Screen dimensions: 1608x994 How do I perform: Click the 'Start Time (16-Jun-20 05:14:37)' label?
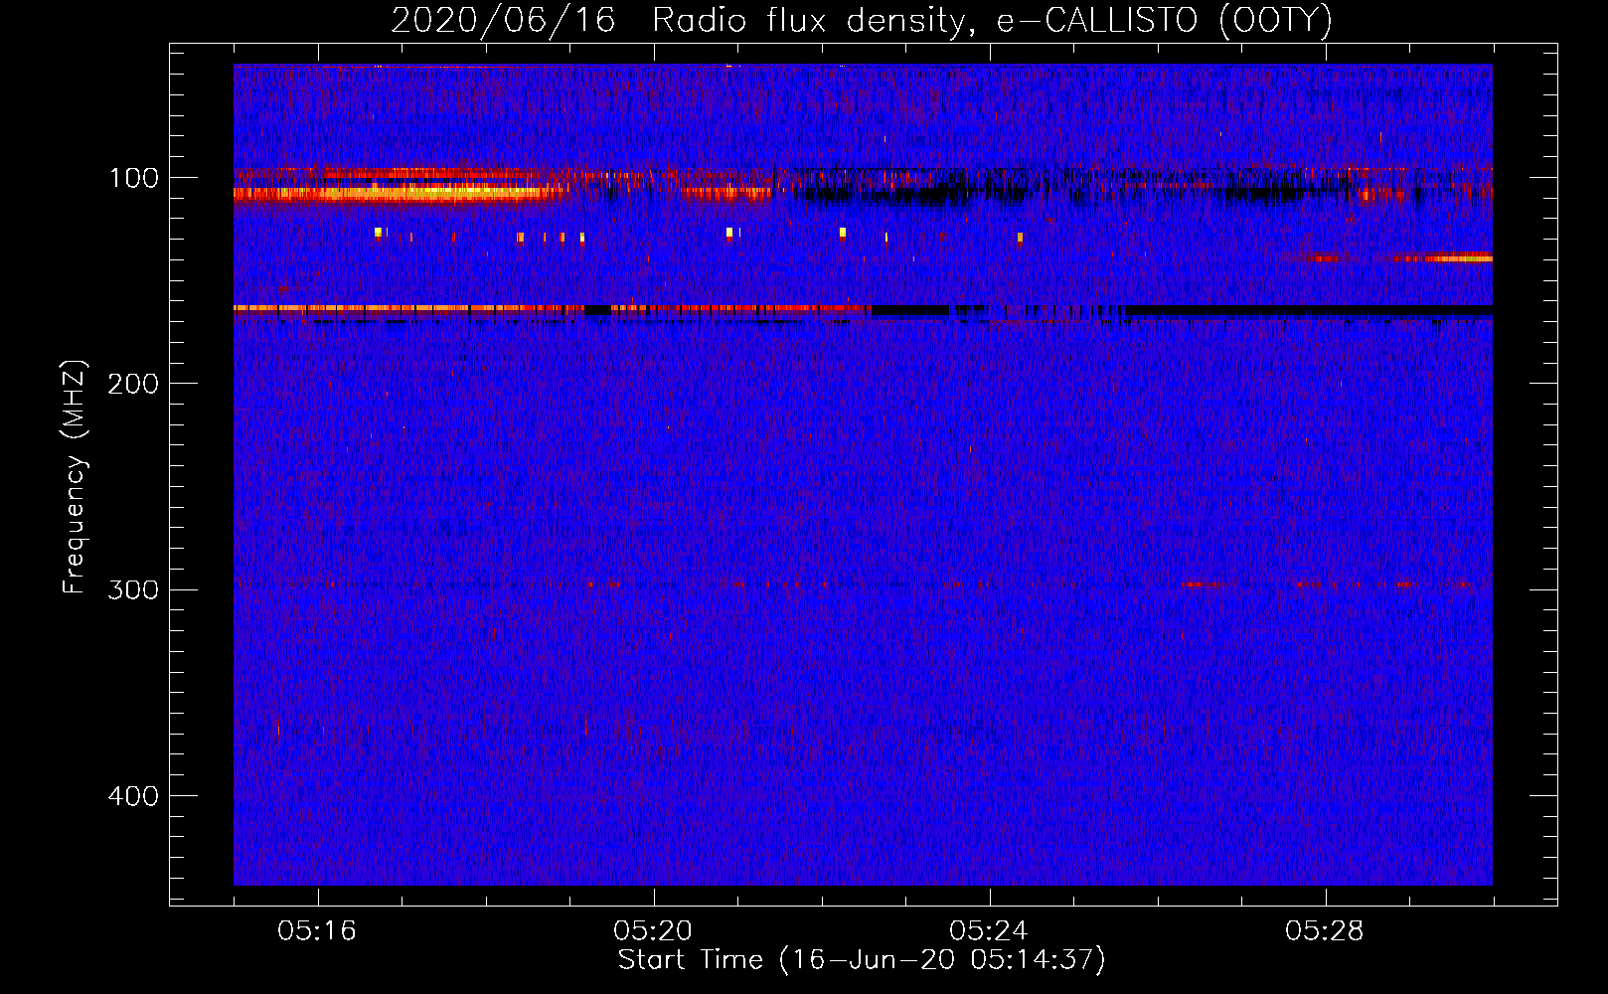tap(862, 960)
